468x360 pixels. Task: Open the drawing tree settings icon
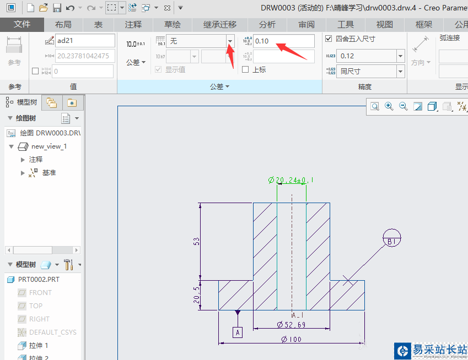click(66, 118)
